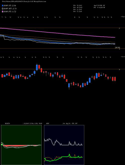Select the 'DOW MT: 2.73' legend text
125x165 pixels.
click(10, 8)
